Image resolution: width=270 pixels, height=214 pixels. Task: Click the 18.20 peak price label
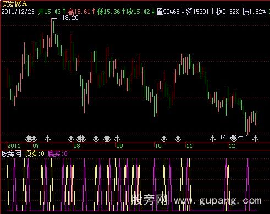click(70, 18)
